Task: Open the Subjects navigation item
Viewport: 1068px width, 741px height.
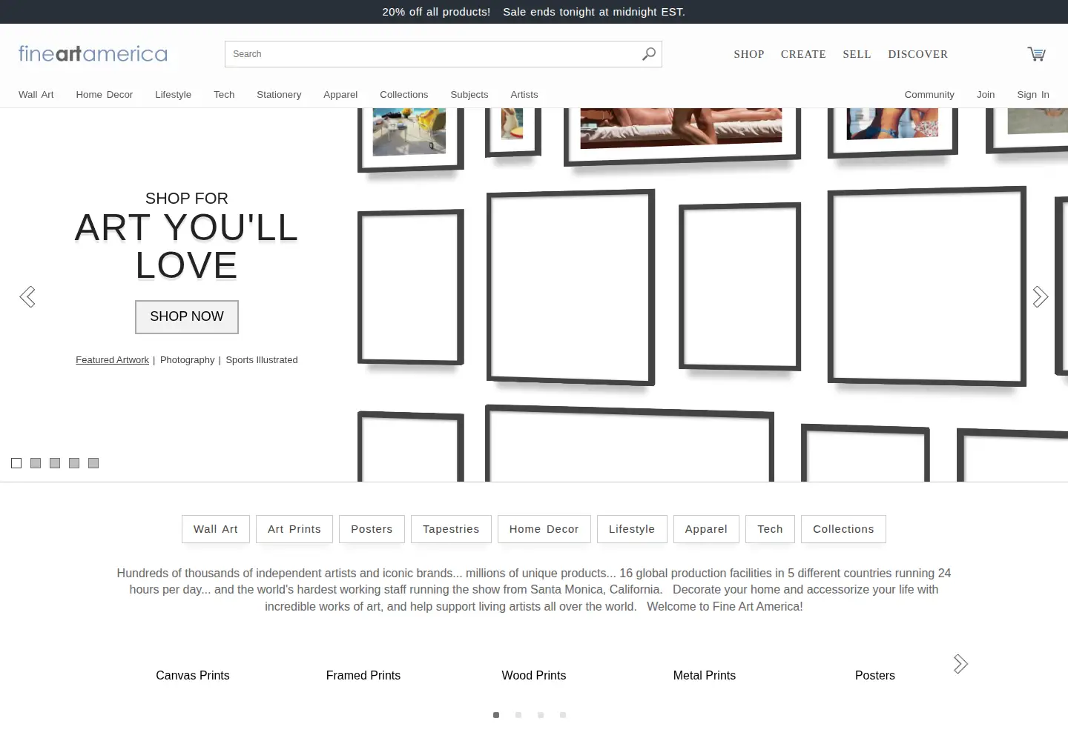Action: tap(469, 95)
